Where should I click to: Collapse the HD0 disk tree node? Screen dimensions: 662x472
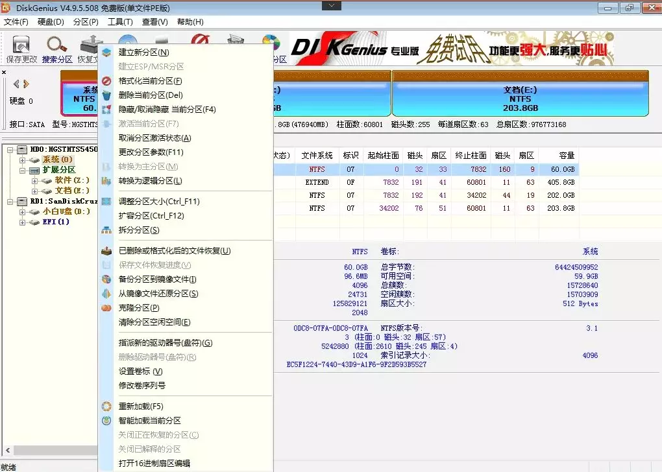(x=12, y=150)
